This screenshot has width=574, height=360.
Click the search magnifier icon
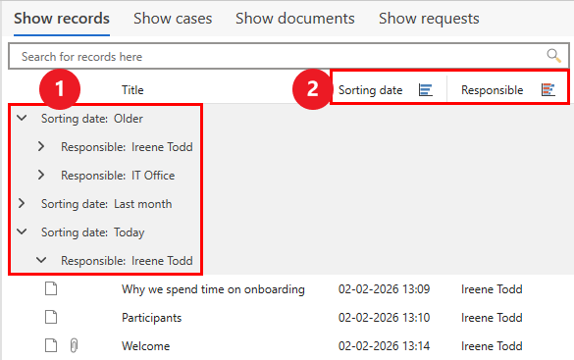(x=553, y=56)
